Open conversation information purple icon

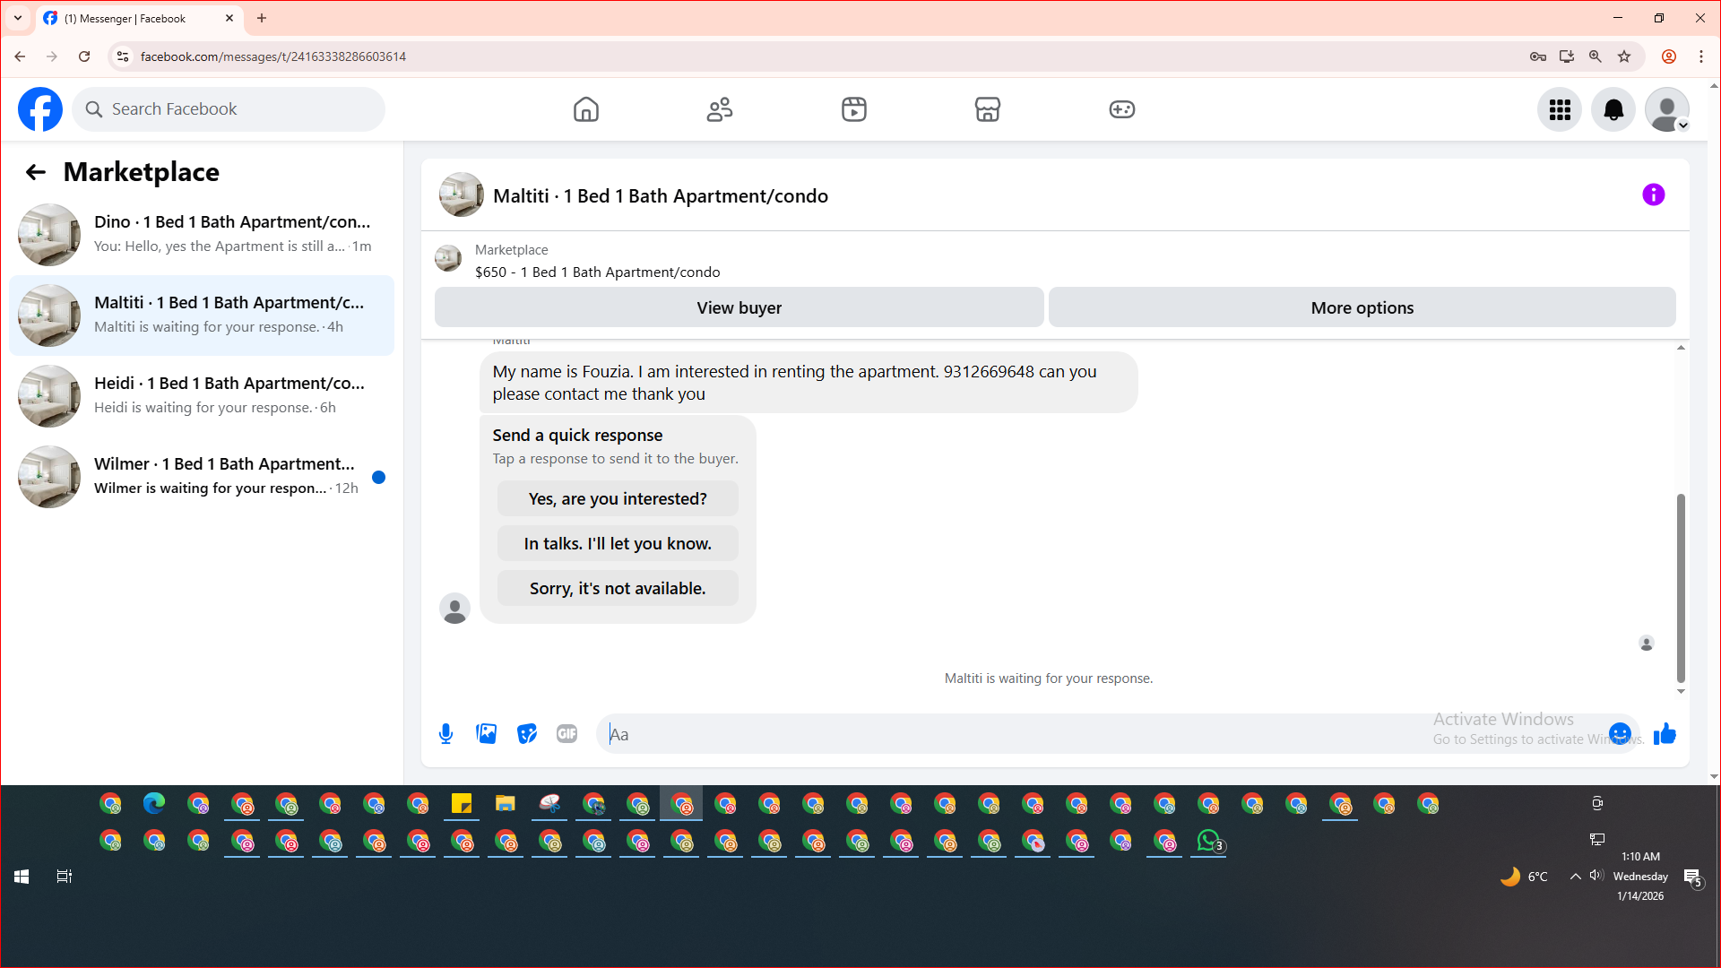point(1653,194)
